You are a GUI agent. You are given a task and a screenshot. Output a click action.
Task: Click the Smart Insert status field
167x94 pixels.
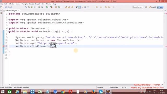[x=114, y=87]
